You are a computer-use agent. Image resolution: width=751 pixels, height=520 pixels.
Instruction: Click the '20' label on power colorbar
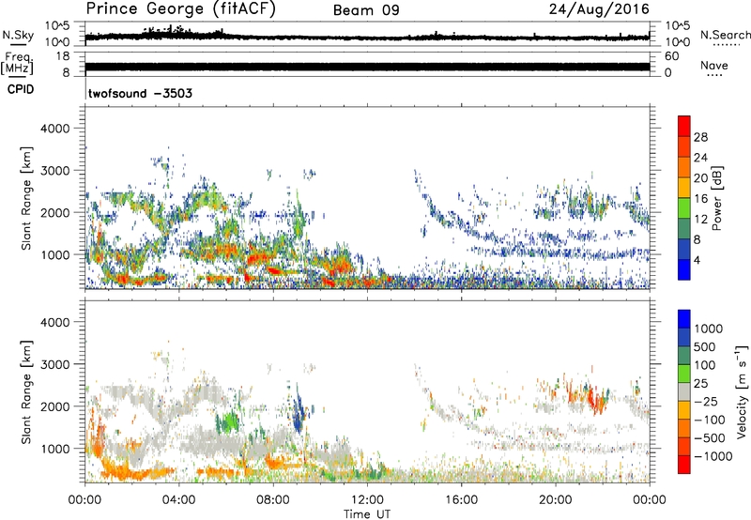[700, 178]
